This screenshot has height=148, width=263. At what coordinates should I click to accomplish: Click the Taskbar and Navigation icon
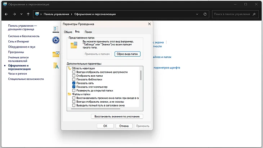point(56,29)
